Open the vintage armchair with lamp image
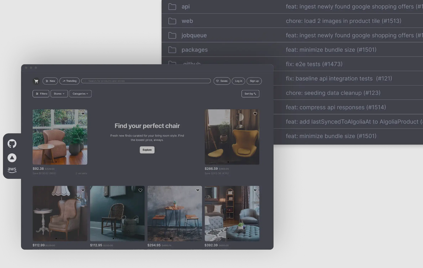 coord(60,214)
